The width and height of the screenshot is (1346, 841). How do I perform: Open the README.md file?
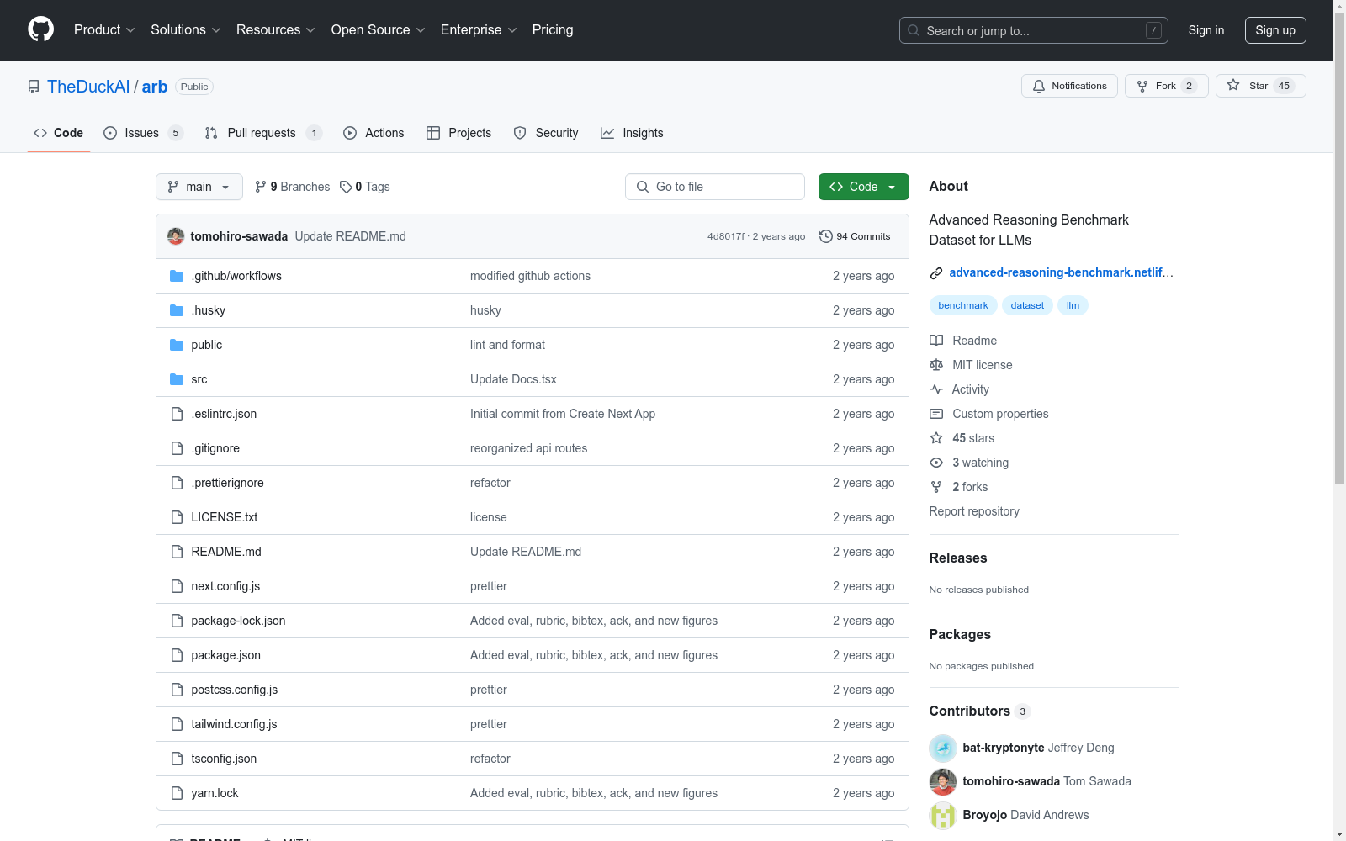pos(226,552)
